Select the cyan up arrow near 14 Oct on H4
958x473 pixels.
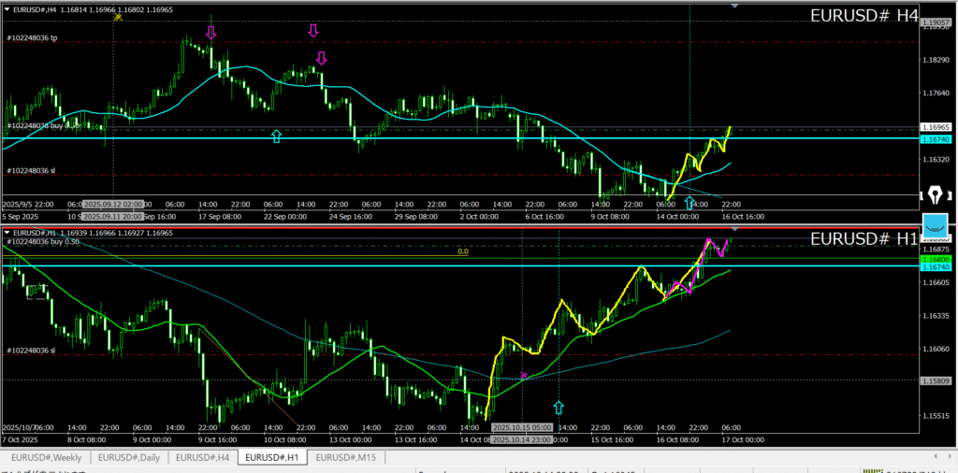(x=690, y=203)
